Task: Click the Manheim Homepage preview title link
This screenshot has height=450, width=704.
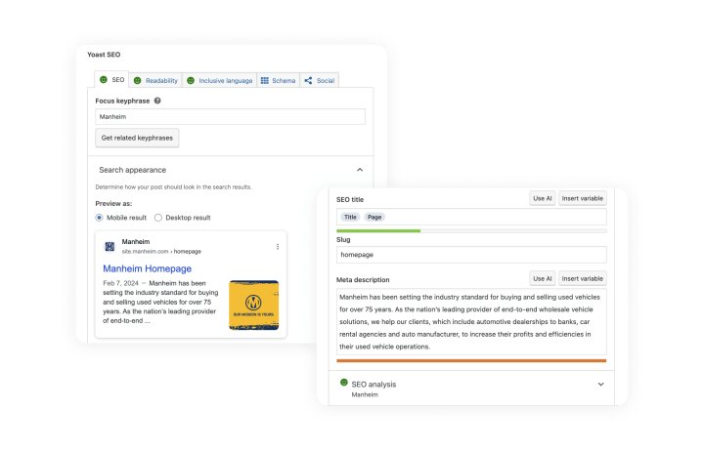Action: 148,268
